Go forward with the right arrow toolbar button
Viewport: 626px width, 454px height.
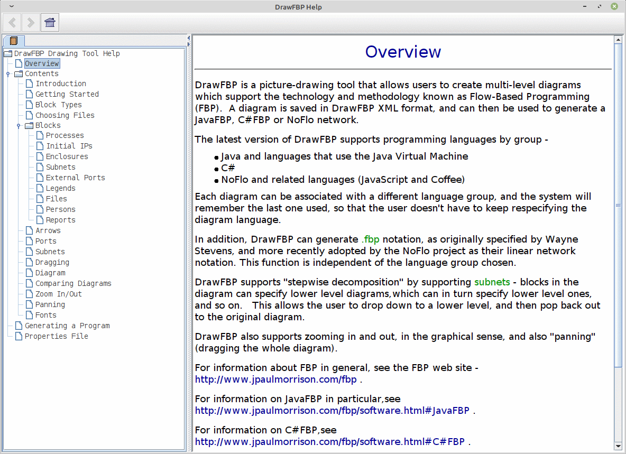[31, 22]
